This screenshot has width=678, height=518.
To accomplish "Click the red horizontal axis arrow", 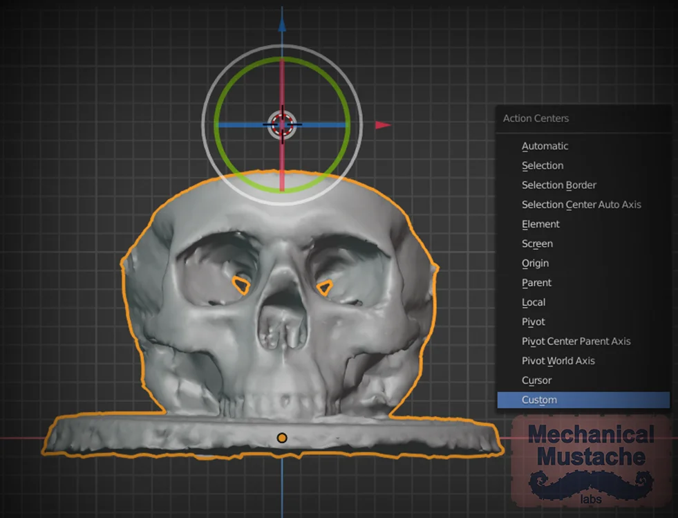I will click(383, 124).
